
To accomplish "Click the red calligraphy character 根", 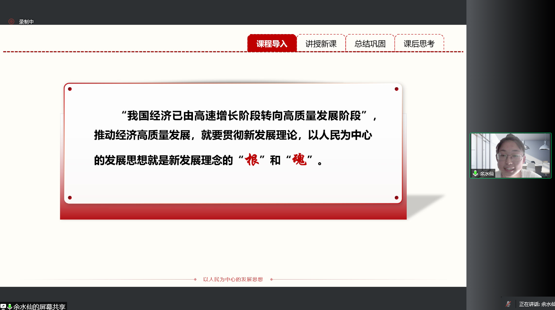I will click(x=252, y=160).
